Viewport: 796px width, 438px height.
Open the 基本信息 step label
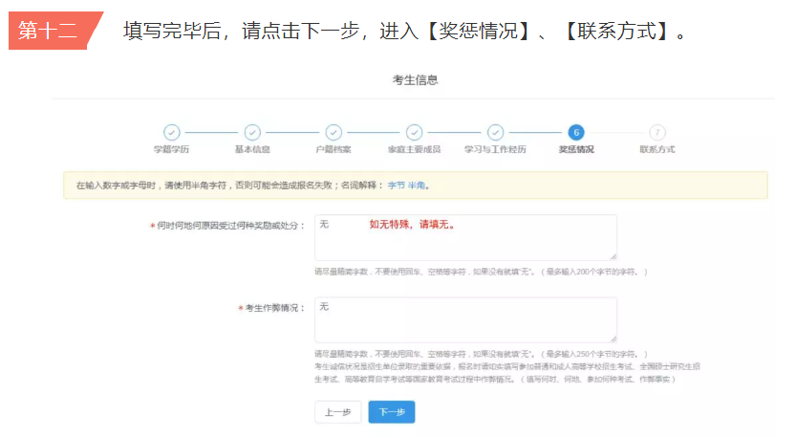252,150
